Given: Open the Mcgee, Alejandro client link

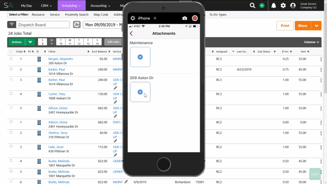Looking at the screenshot, I should point(61,59).
